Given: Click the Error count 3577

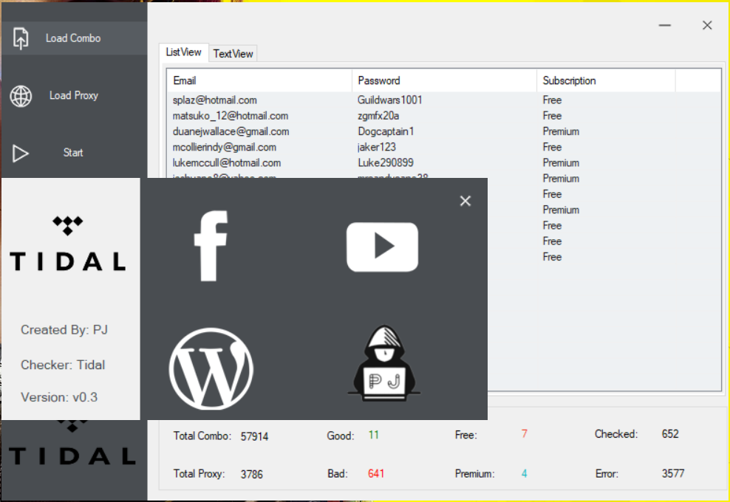Looking at the screenshot, I should tap(673, 474).
